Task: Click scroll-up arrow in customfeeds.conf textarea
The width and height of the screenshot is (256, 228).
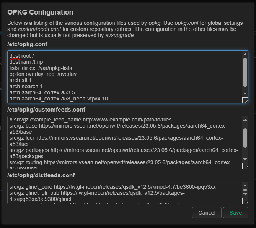Action: click(245, 120)
